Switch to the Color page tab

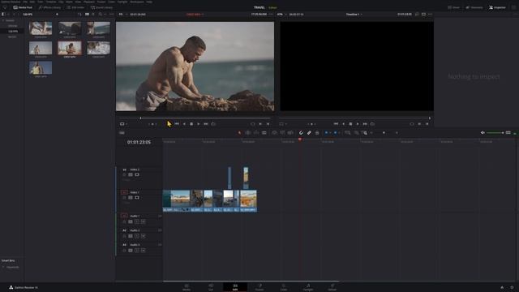(284, 287)
